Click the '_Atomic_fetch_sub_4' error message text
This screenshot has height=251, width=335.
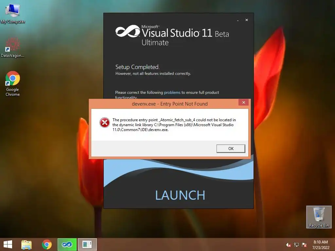tap(177, 120)
